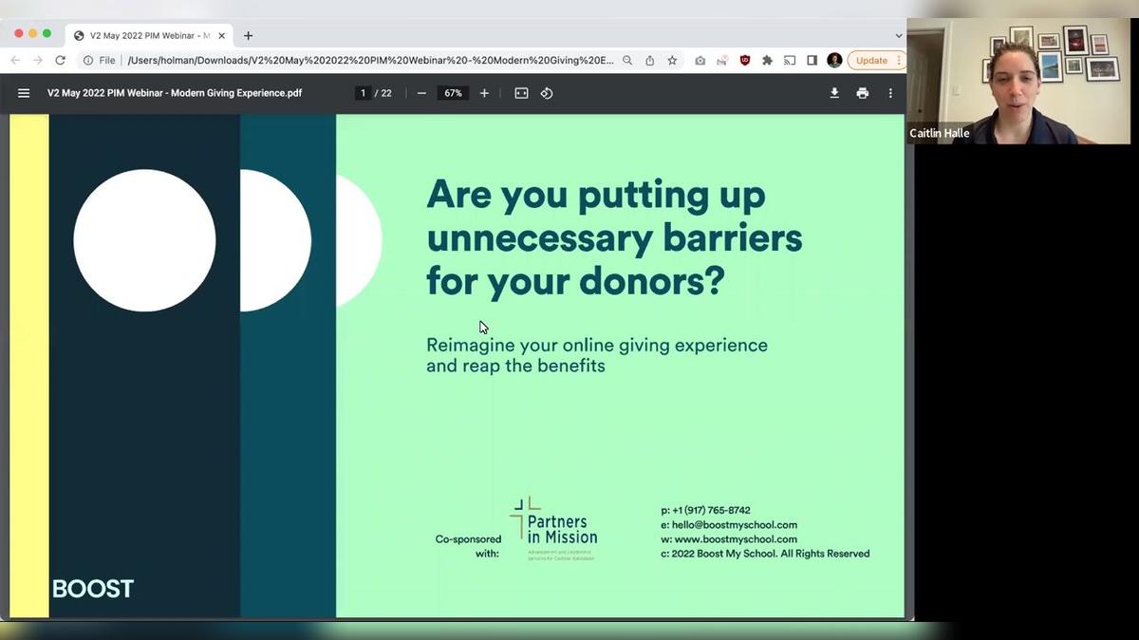Image resolution: width=1139 pixels, height=640 pixels.
Task: Click the Fit to page icon
Action: pos(520,93)
